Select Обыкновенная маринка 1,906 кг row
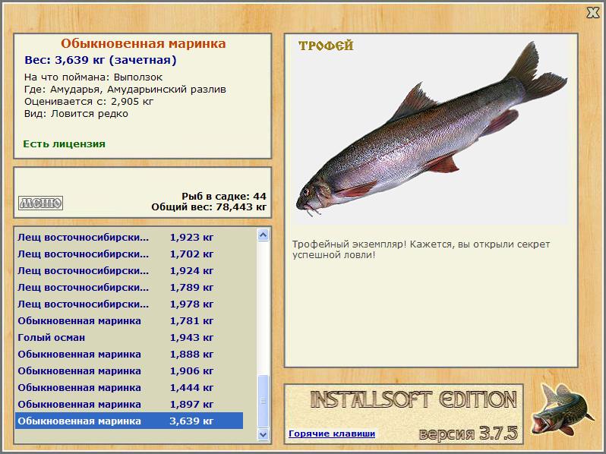606x454 pixels. pyautogui.click(x=129, y=371)
